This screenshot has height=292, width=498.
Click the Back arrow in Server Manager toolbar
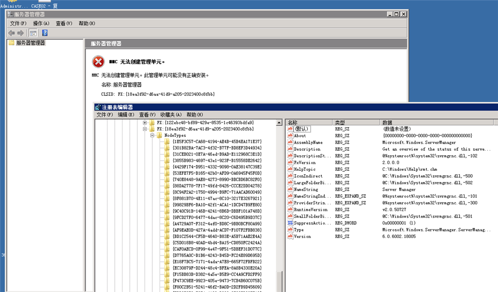click(x=12, y=33)
